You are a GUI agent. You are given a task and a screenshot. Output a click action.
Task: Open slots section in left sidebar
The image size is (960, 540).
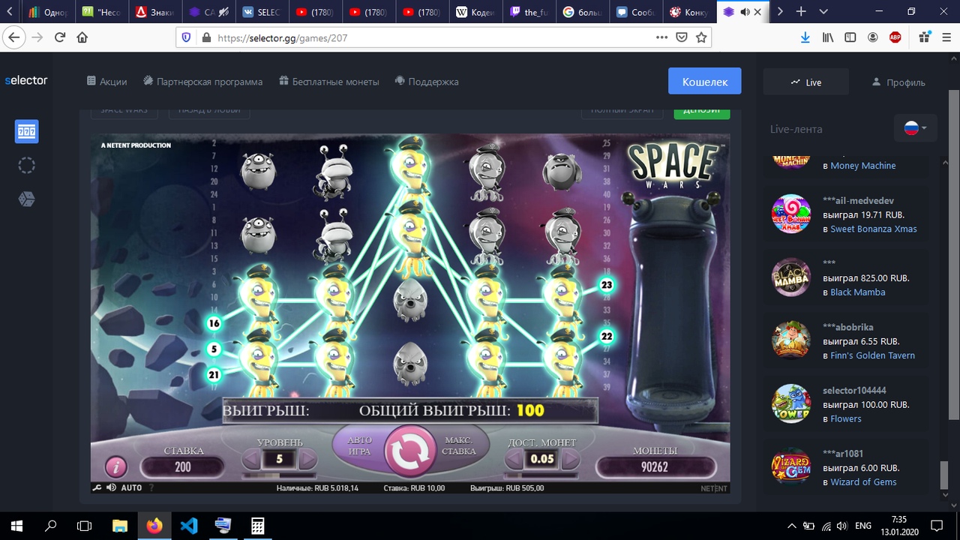27,131
